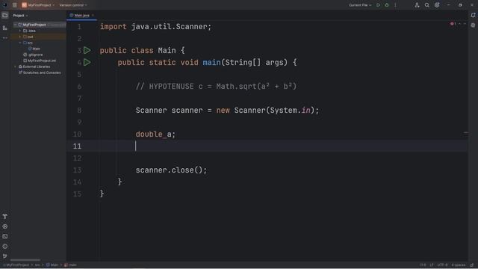Image resolution: width=478 pixels, height=269 pixels.
Task: Click the project panel horizontal scrollbar
Action: 25,260
